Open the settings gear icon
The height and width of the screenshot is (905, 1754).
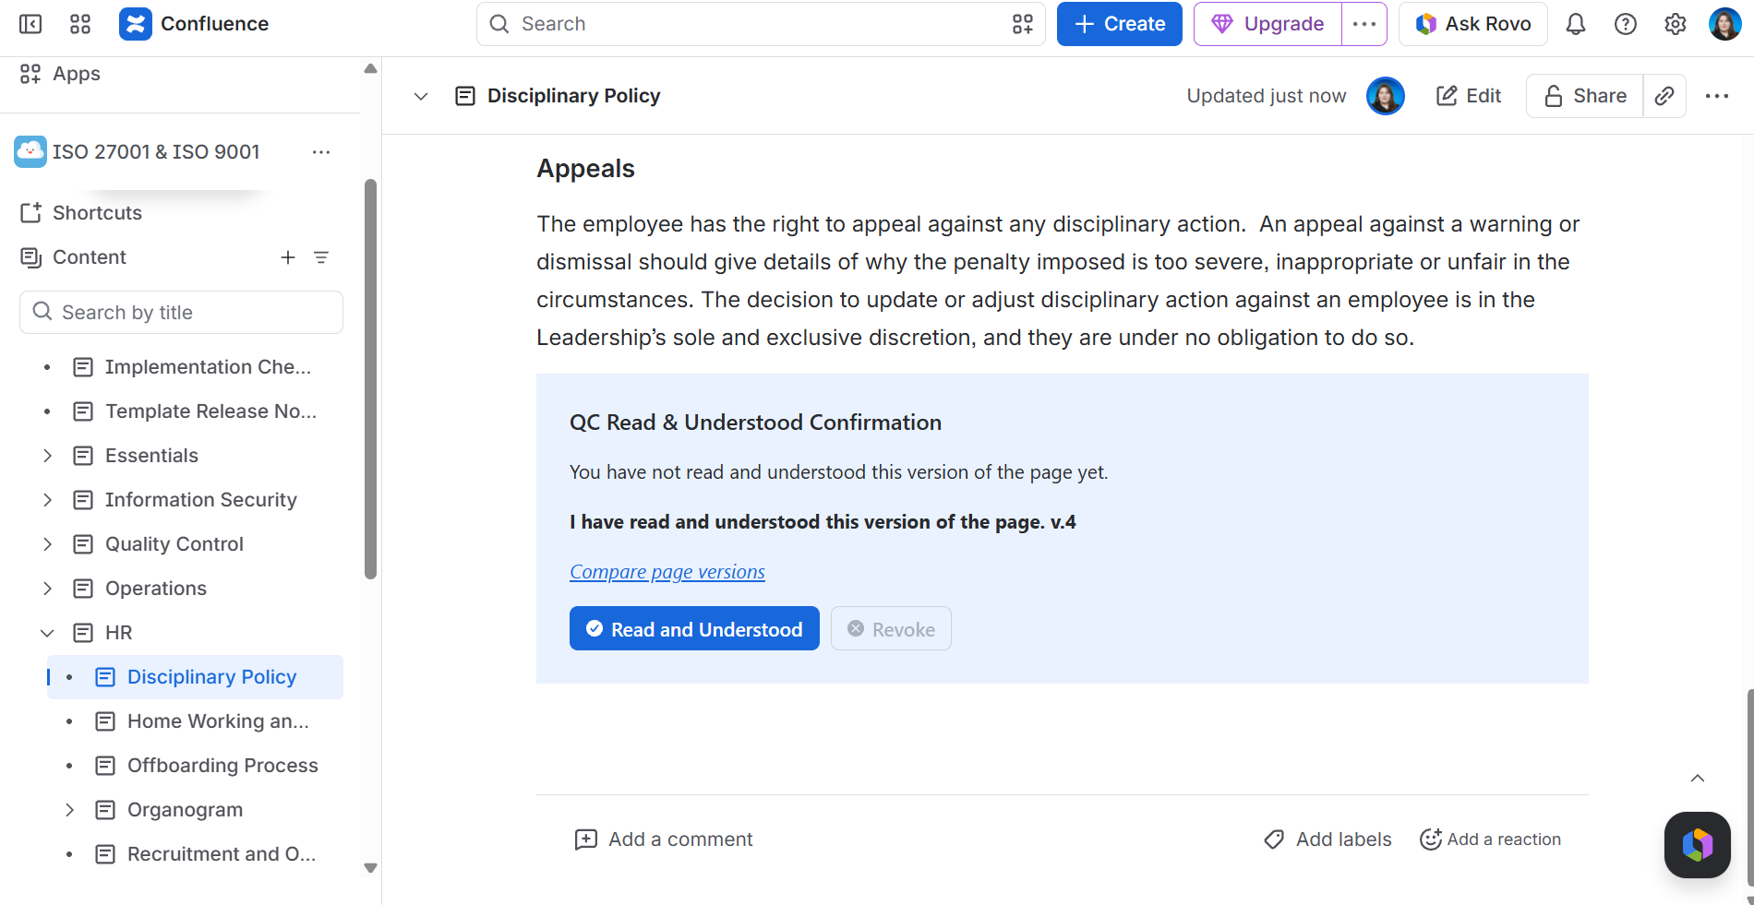tap(1676, 24)
